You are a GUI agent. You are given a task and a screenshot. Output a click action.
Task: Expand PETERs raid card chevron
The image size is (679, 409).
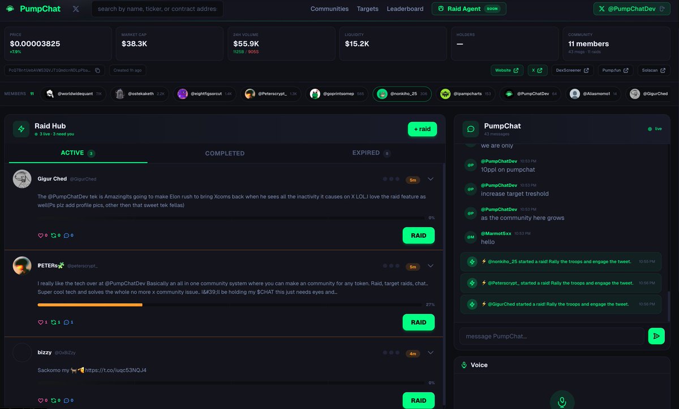[x=431, y=266]
